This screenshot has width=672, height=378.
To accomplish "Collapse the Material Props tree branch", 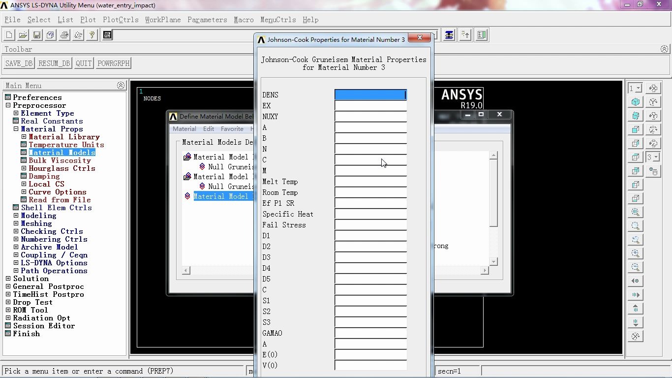I will tap(15, 129).
